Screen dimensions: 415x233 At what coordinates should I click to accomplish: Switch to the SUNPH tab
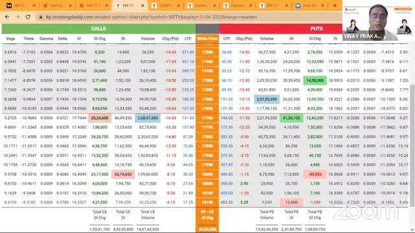[165, 6]
